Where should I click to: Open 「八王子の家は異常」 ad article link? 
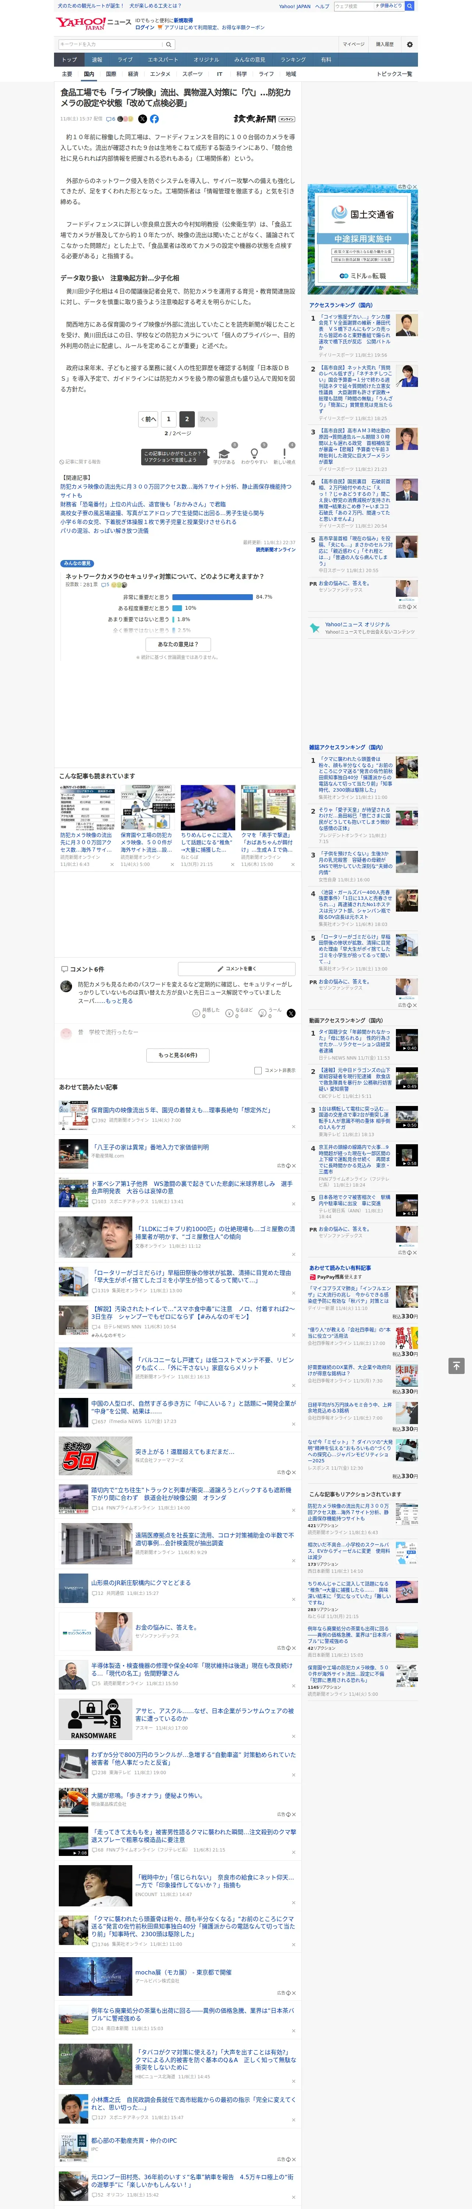point(150,1147)
